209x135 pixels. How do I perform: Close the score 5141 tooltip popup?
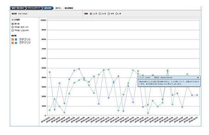[198, 77]
